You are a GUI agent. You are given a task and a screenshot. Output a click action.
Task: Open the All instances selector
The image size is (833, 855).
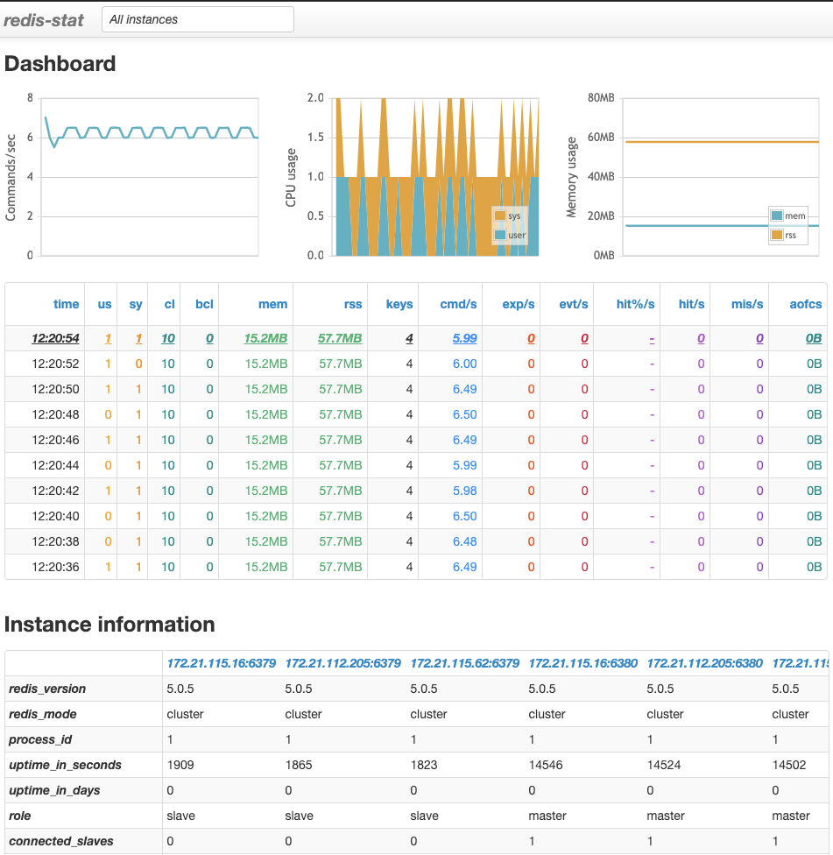click(x=198, y=19)
